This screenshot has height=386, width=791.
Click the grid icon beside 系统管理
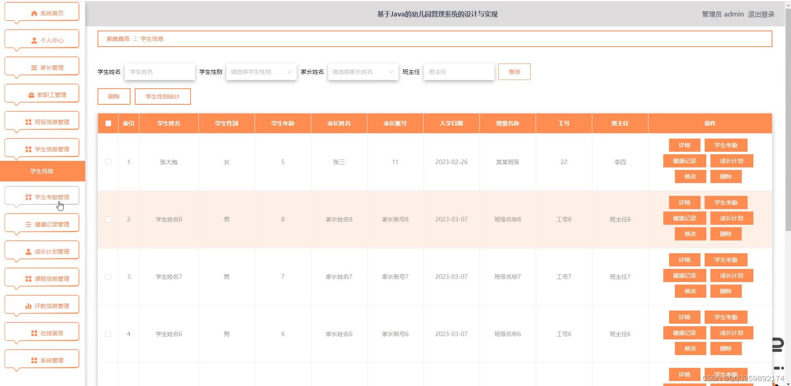click(x=34, y=360)
